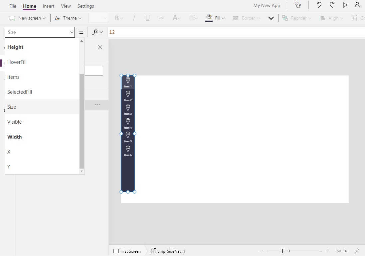365x256 pixels.
Task: Create a new screen
Action: 27,18
